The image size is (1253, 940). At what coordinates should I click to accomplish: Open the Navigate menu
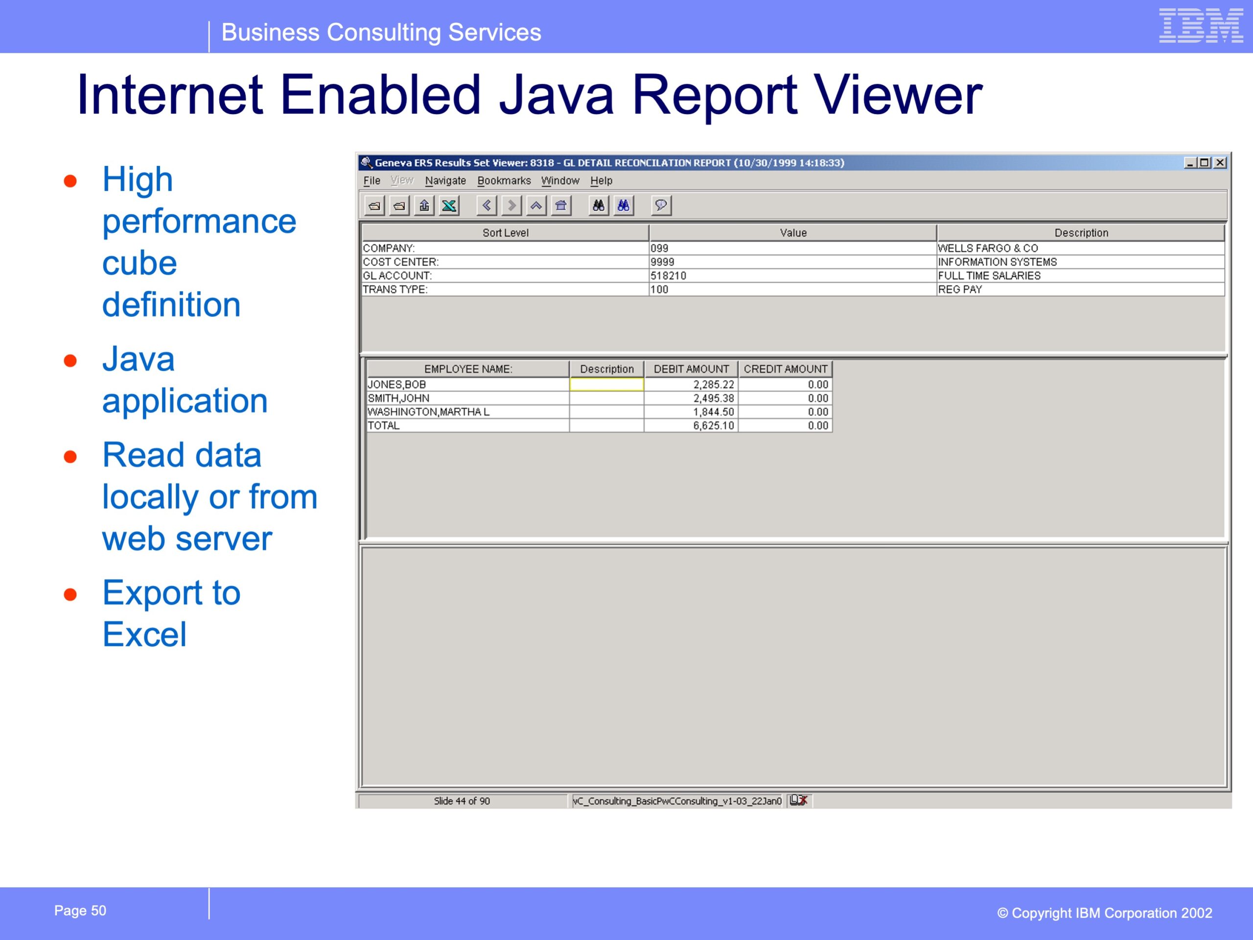pyautogui.click(x=446, y=181)
